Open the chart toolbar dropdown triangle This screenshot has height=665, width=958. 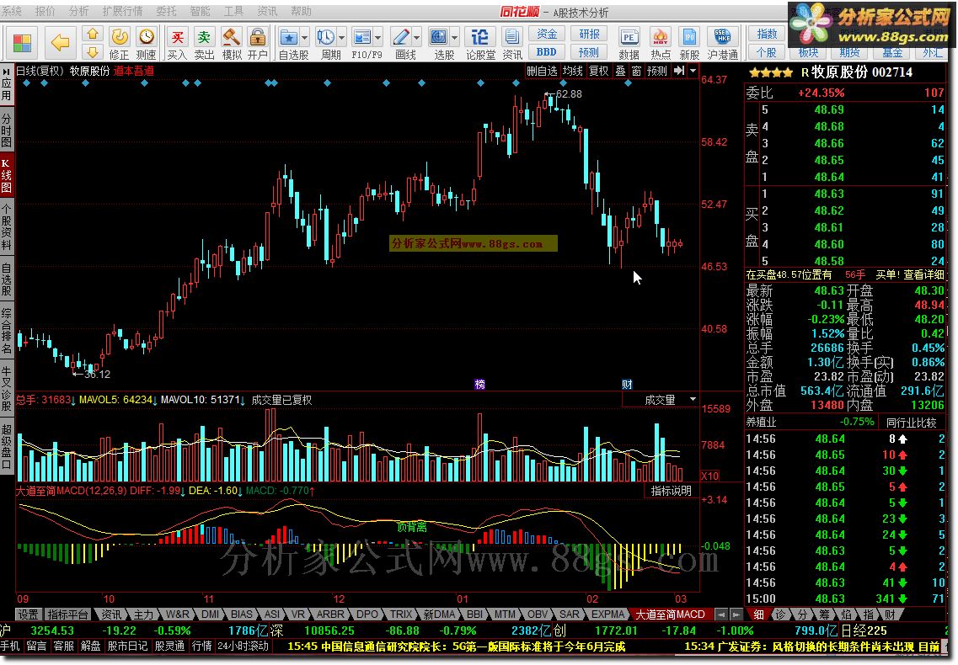coord(693,71)
